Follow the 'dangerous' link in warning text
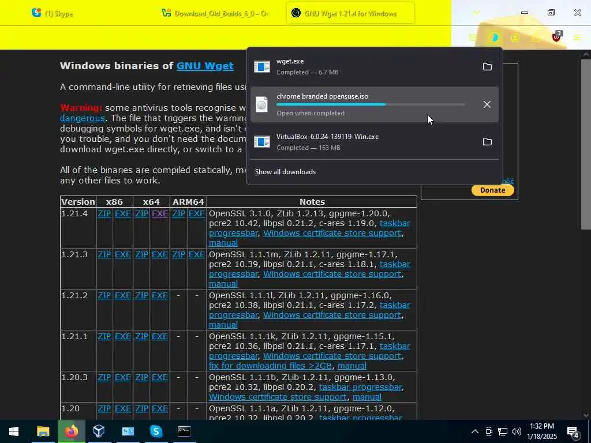 pyautogui.click(x=82, y=118)
